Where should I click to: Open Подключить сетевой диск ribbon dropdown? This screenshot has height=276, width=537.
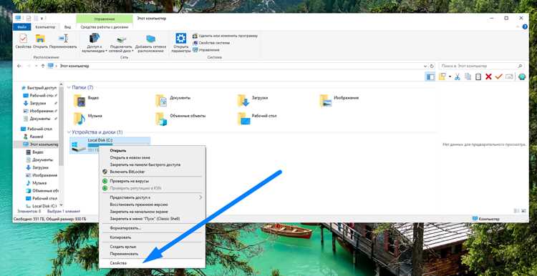point(122,42)
